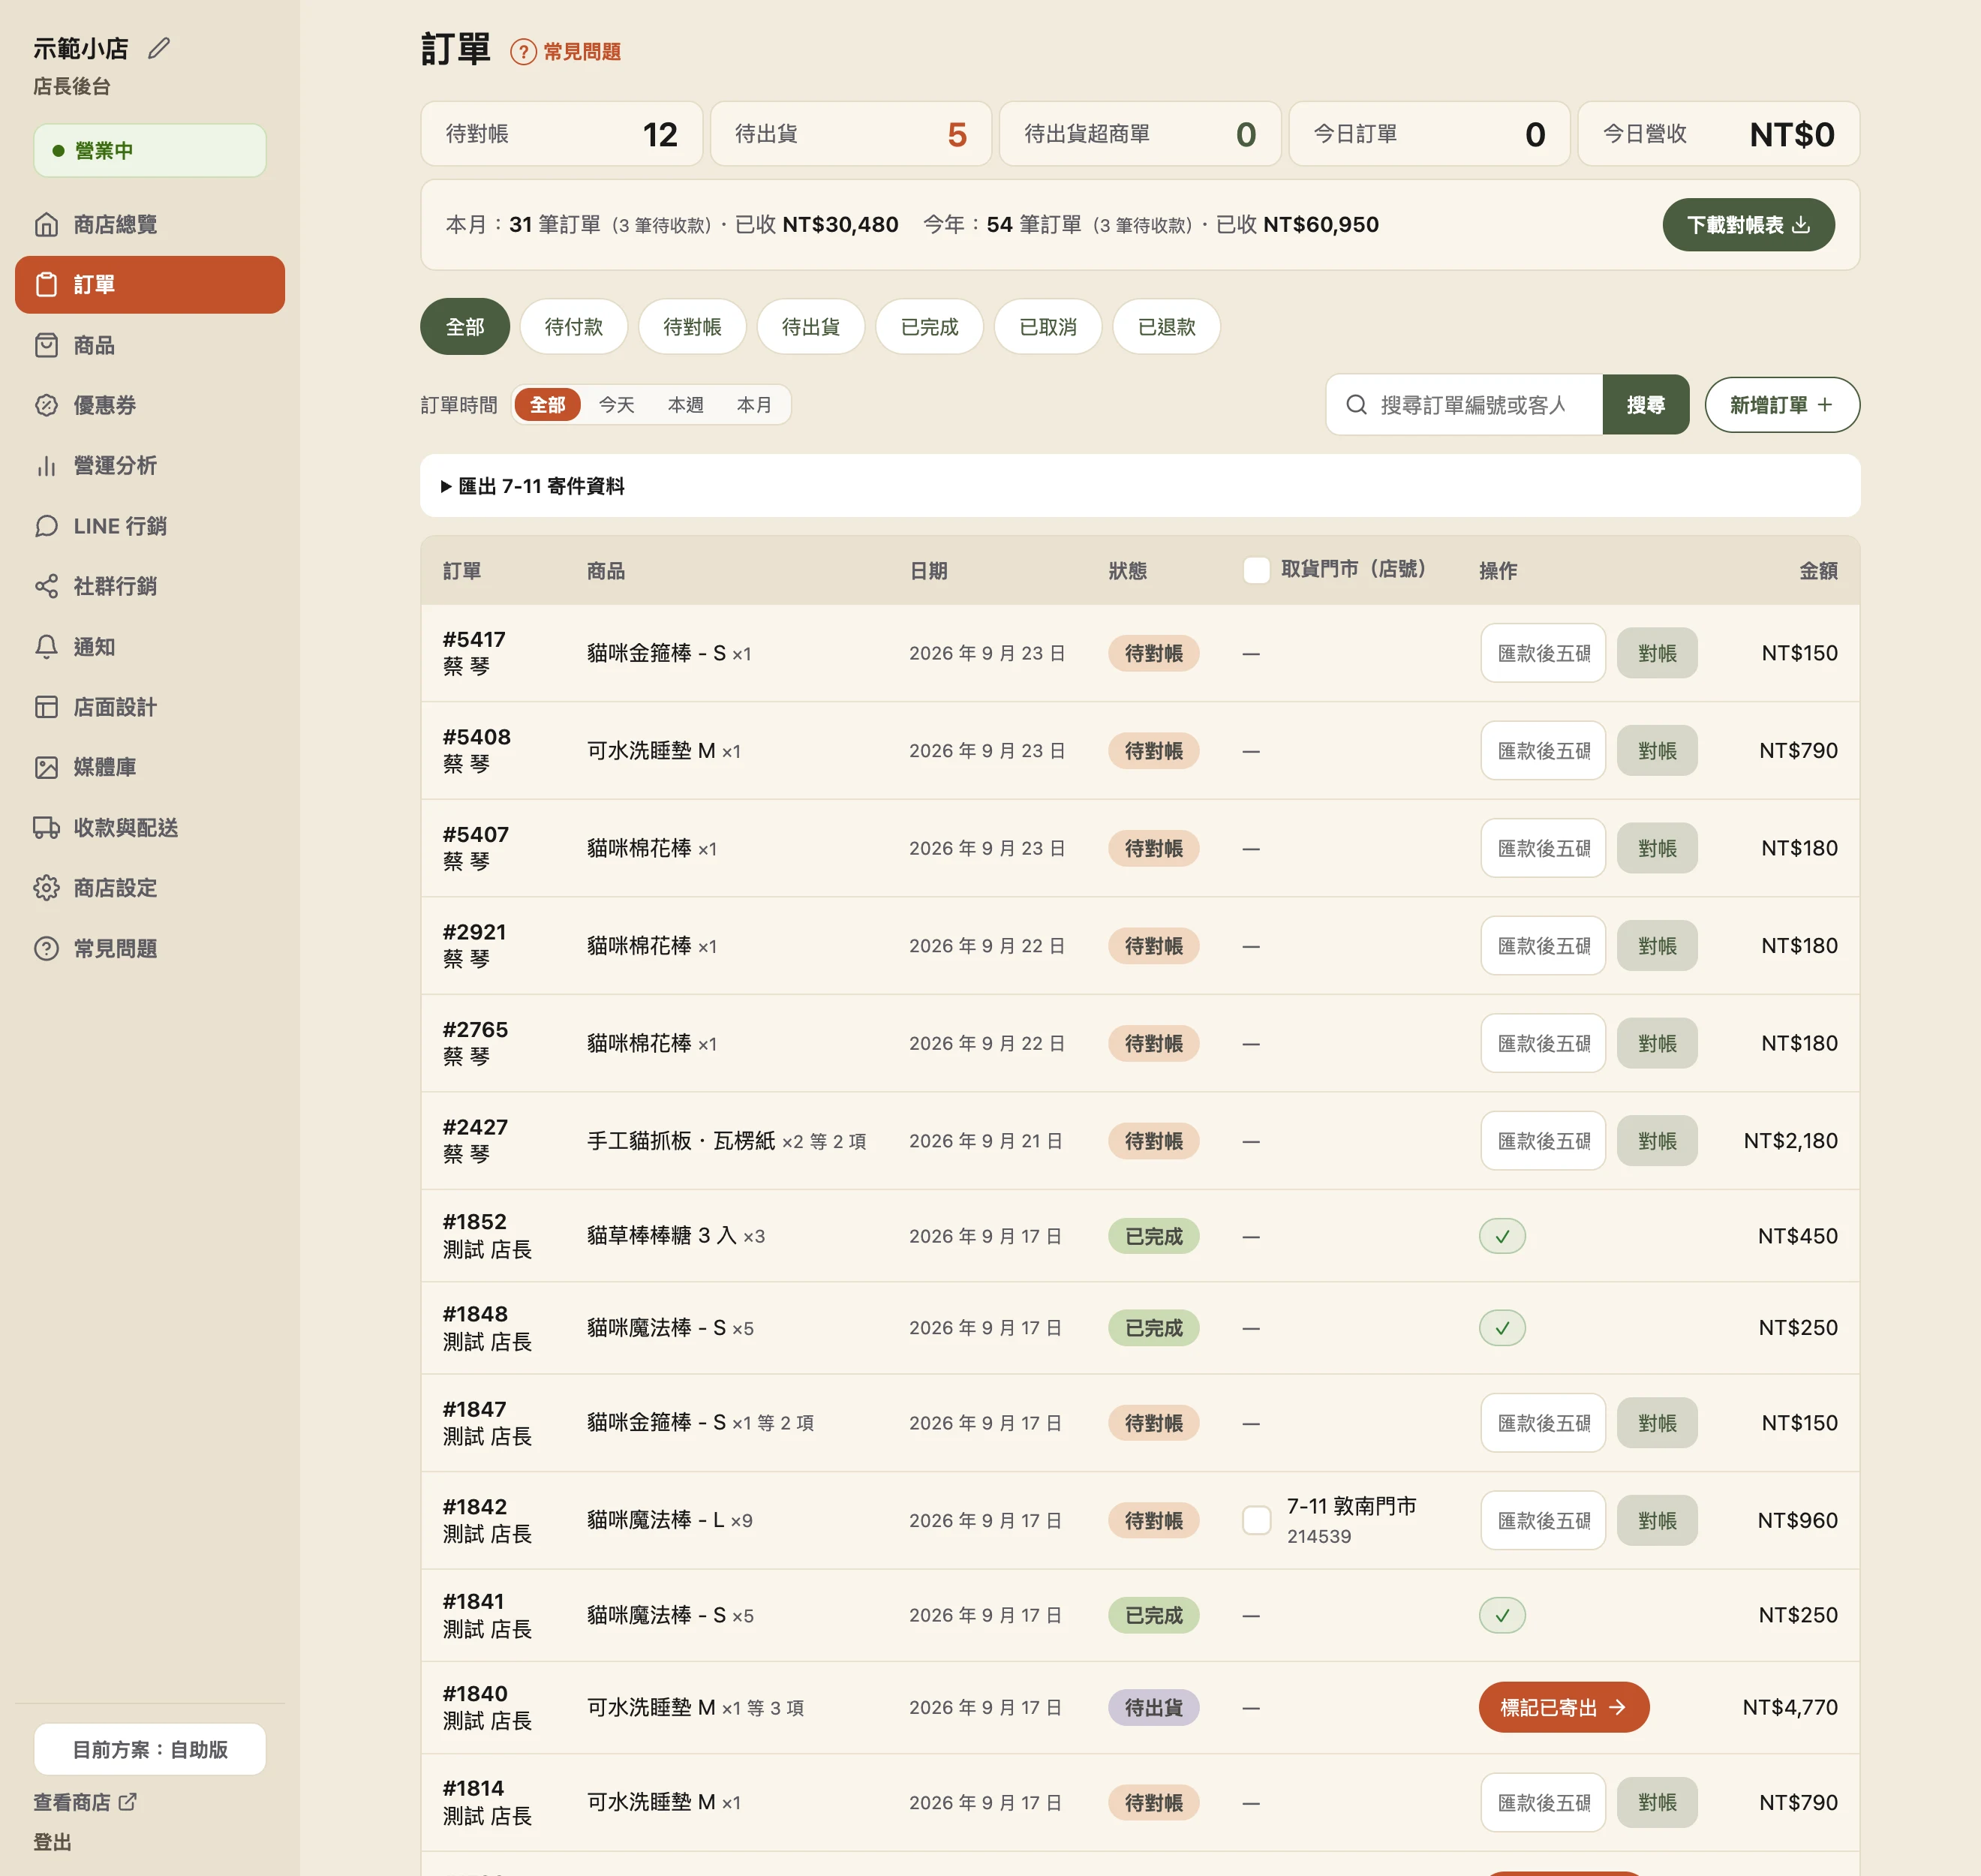Click 目前方案：自助版 plan button

pyautogui.click(x=150, y=1750)
